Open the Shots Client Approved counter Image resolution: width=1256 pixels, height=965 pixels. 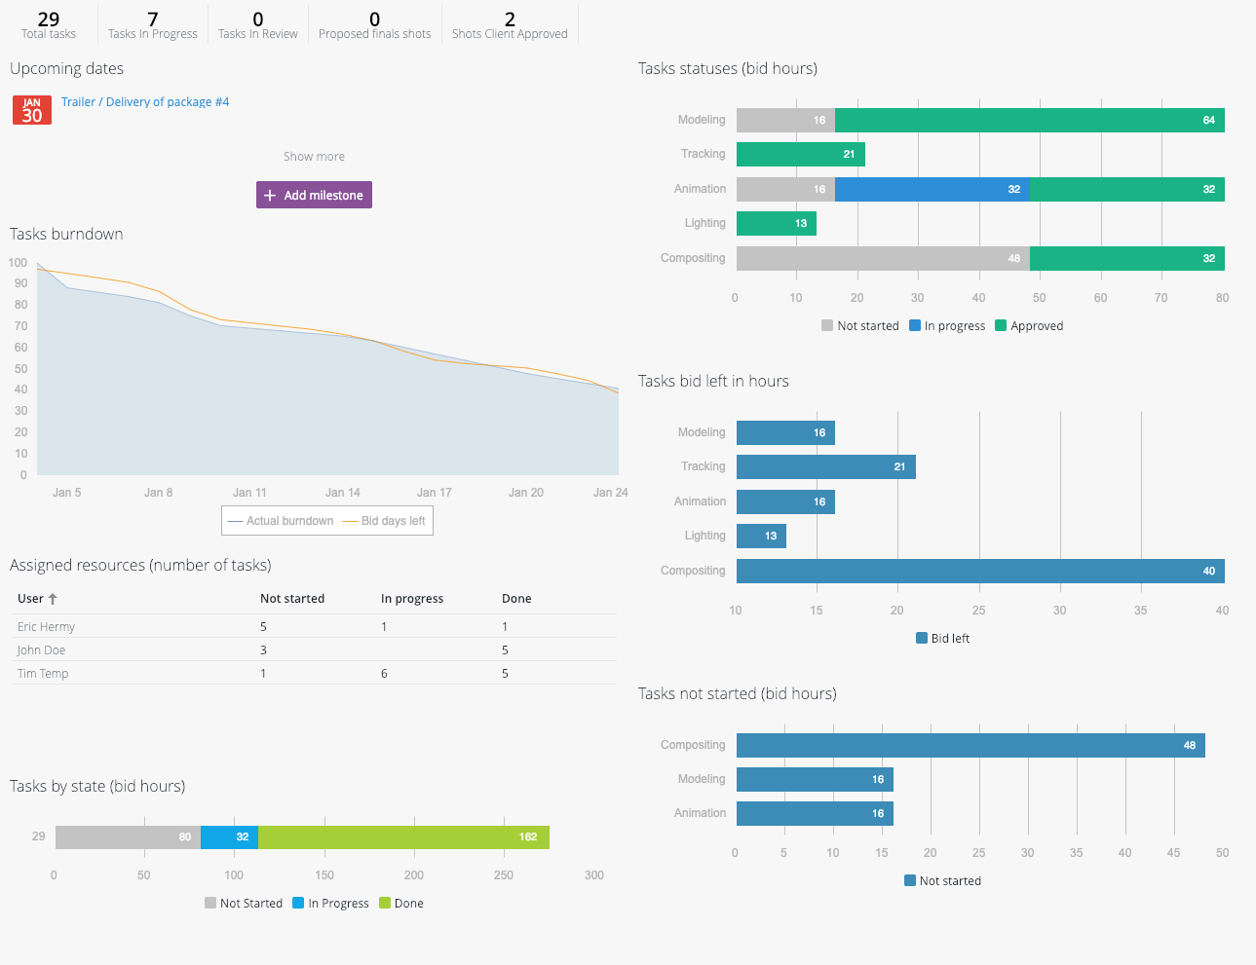tap(510, 25)
